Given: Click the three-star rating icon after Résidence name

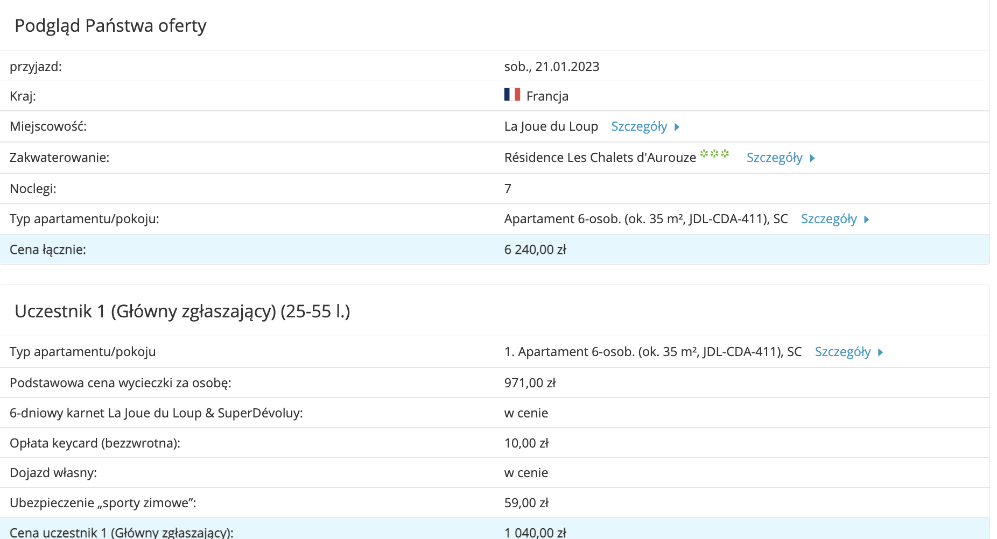Looking at the screenshot, I should coord(714,154).
